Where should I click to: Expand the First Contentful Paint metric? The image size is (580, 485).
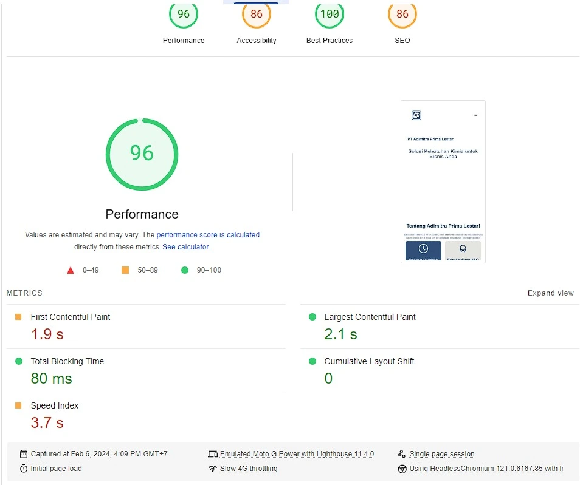pos(71,317)
